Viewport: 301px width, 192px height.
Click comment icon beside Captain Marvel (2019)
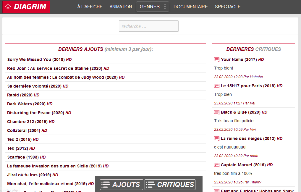point(216,165)
